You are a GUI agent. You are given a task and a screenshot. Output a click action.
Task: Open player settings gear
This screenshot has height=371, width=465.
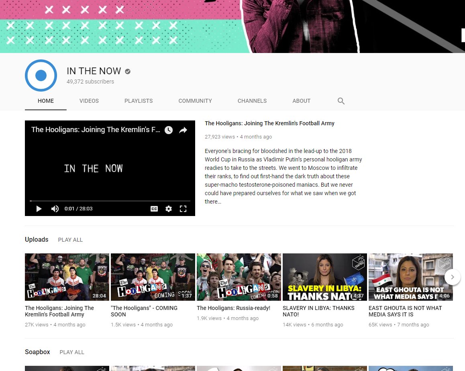(168, 209)
